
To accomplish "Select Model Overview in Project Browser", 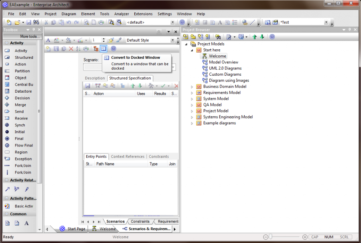I will pos(224,62).
